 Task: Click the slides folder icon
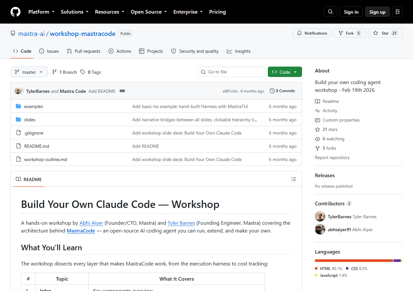click(x=18, y=120)
